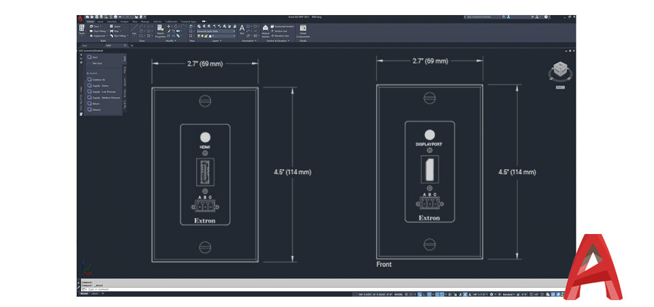
Task: Select the Line draw tool
Action: pos(134,30)
